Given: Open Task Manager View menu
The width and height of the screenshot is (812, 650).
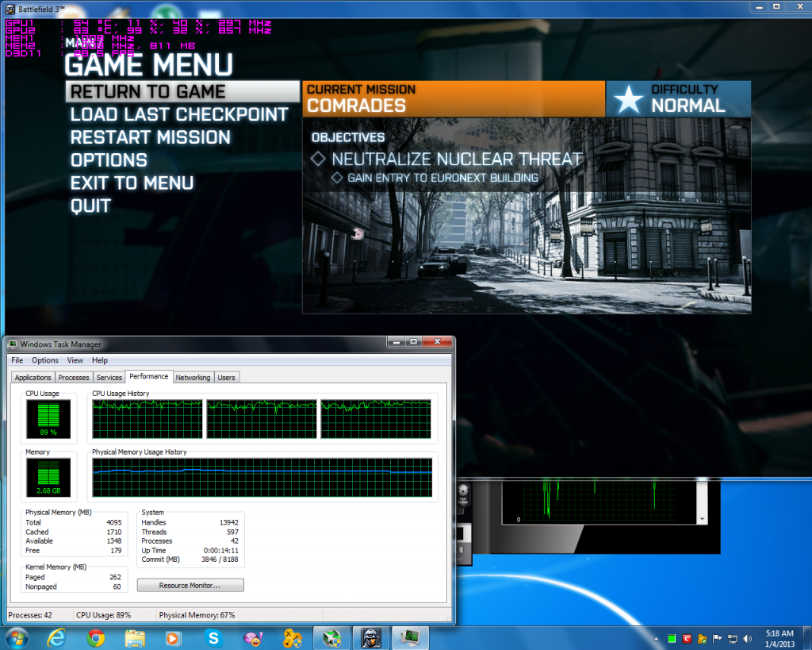Looking at the screenshot, I should click(75, 360).
